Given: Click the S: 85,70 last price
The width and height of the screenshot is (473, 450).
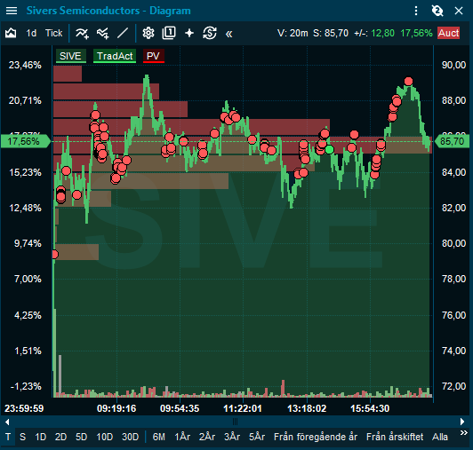Looking at the screenshot, I should (331, 33).
